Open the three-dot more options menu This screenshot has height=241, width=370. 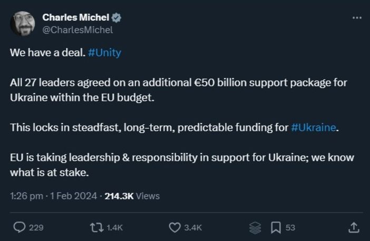point(357,17)
